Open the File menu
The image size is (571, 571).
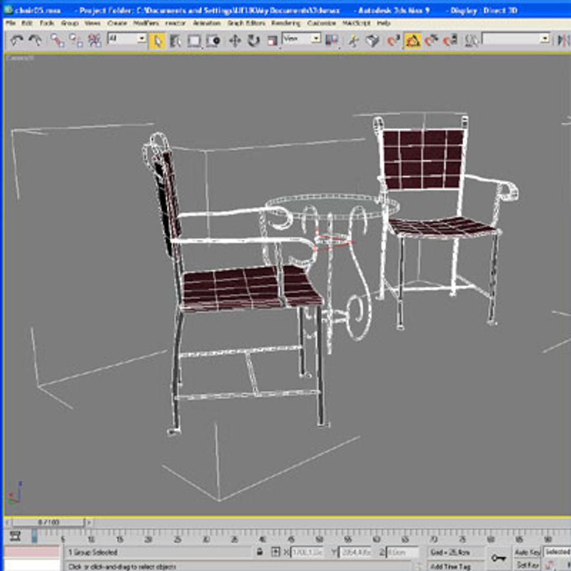tap(11, 23)
